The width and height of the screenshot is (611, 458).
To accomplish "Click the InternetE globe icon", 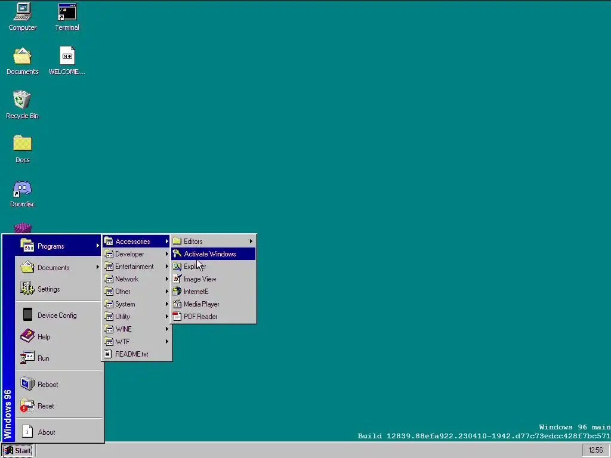I will point(177,291).
